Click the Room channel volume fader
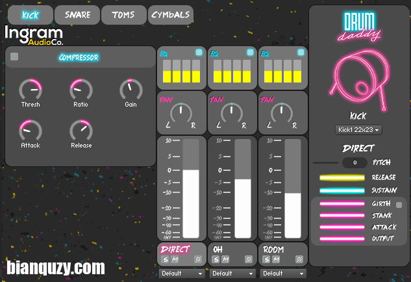The width and height of the screenshot is (411, 282). [x=293, y=188]
